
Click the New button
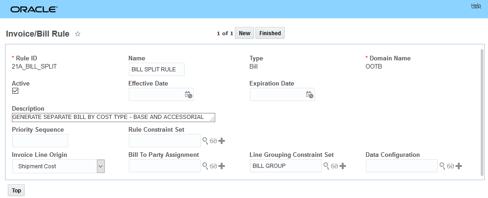[x=244, y=33]
